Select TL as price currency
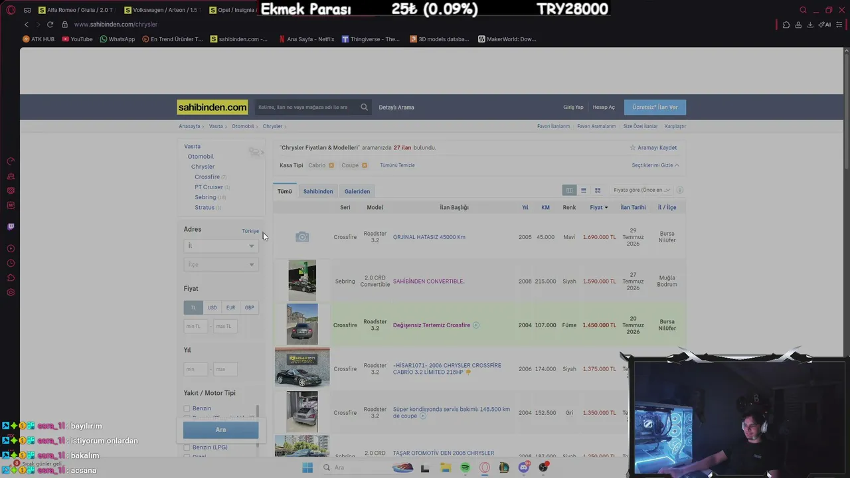The image size is (850, 478). click(193, 307)
